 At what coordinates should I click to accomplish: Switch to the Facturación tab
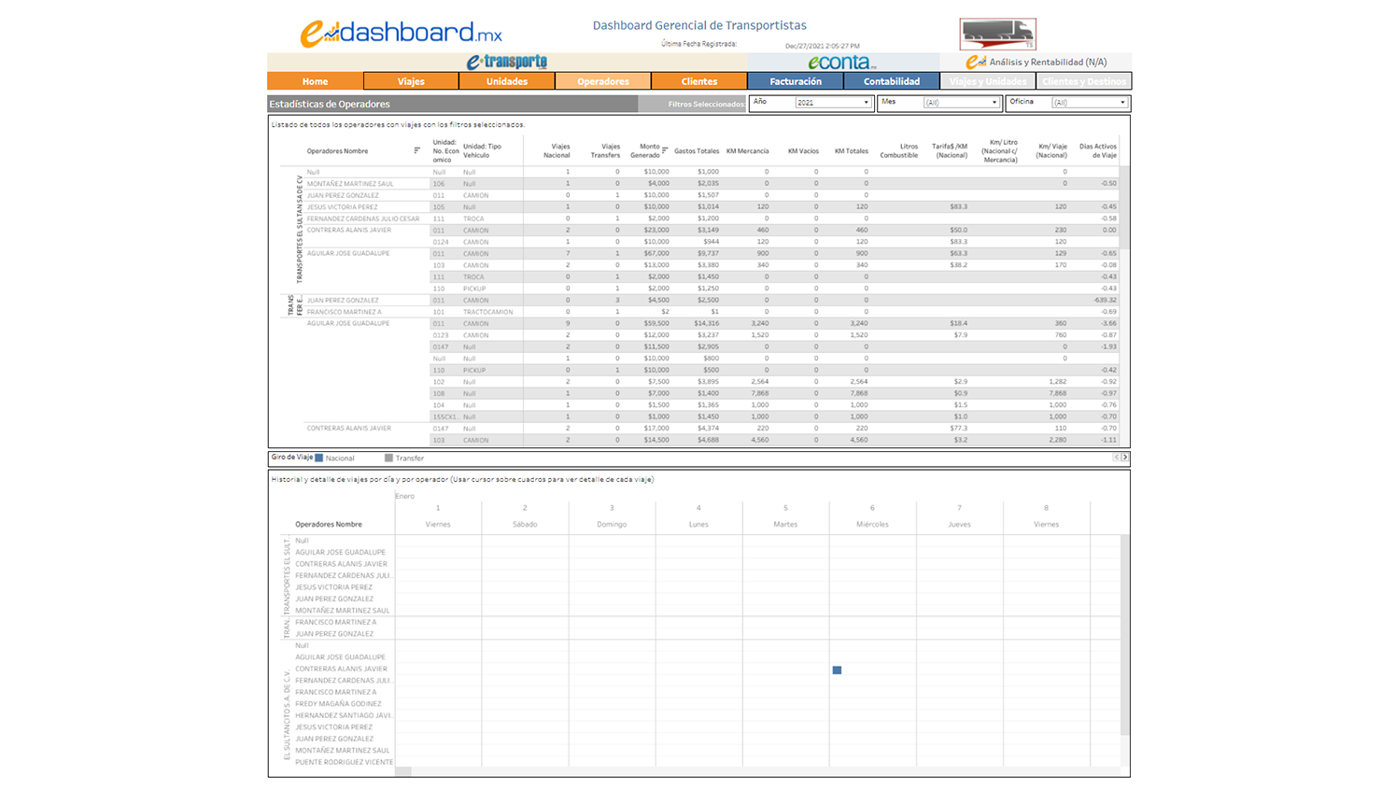[795, 81]
